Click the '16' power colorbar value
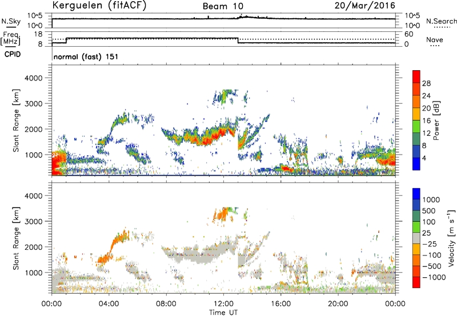 pyautogui.click(x=426, y=121)
